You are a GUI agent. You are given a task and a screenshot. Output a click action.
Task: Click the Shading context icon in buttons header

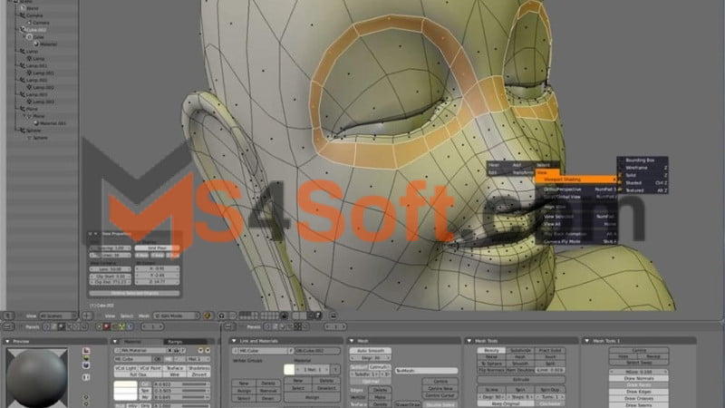point(60,326)
